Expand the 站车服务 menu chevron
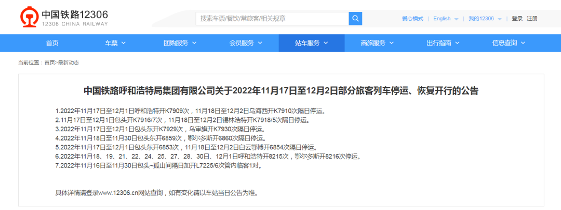Viewport: 561px width, 210px height. tap(326, 43)
